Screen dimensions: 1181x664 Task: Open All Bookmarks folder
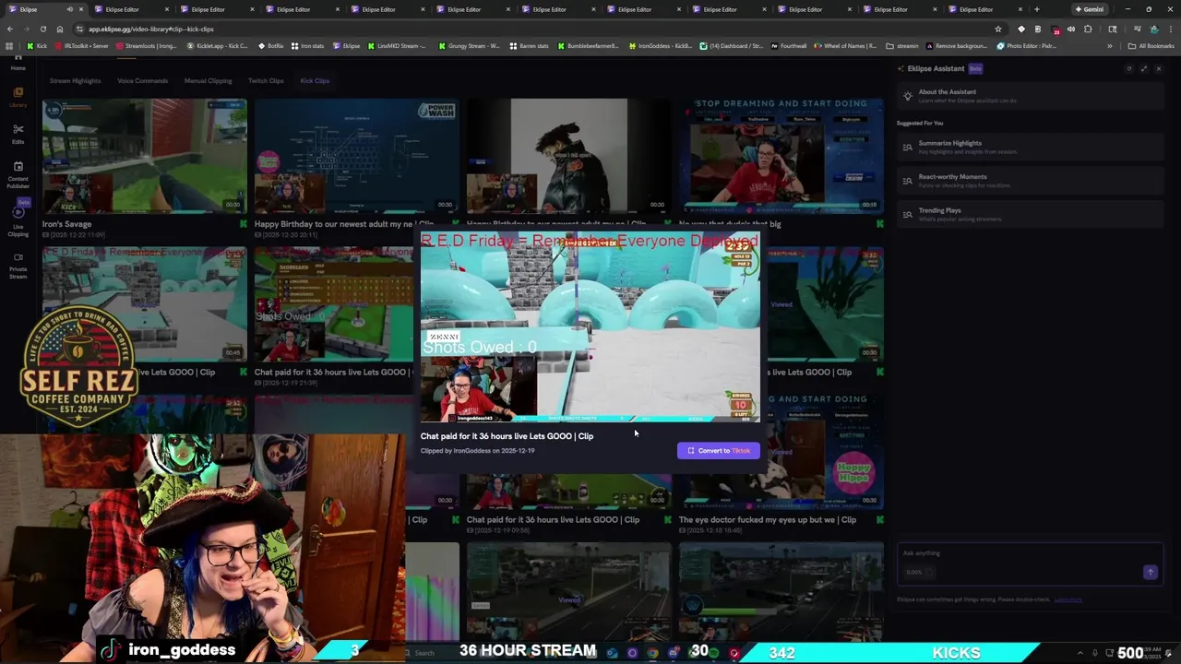(1151, 45)
